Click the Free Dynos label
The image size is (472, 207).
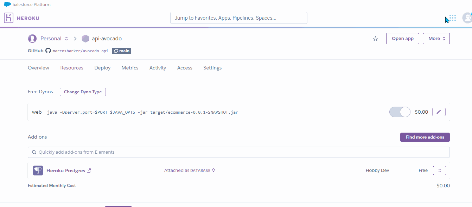click(x=40, y=92)
